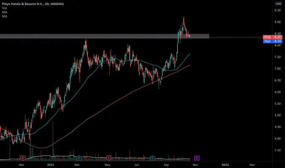Click the 6.00 price axis label
This screenshot has width=285, height=168.
click(278, 92)
